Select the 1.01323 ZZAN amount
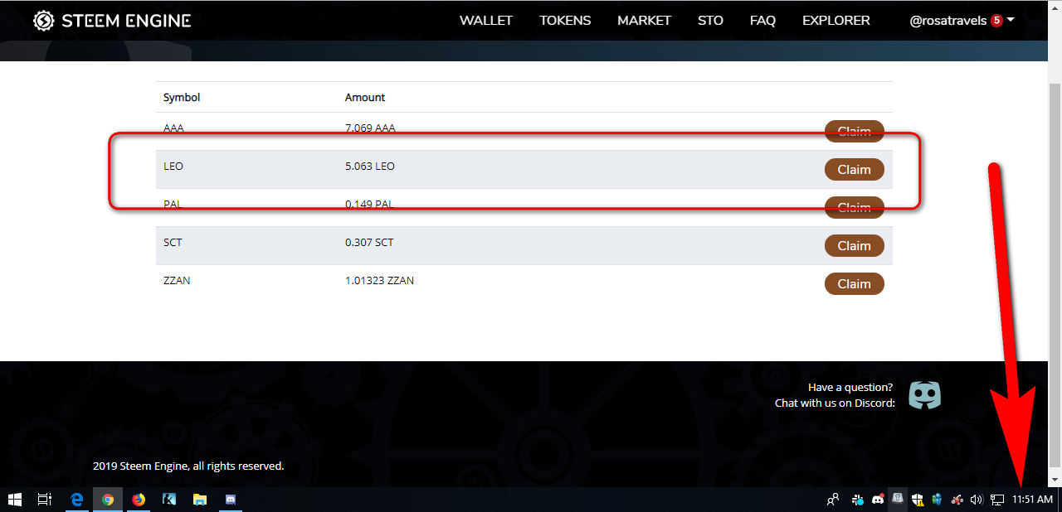Screen dimensions: 1062x512 379,280
